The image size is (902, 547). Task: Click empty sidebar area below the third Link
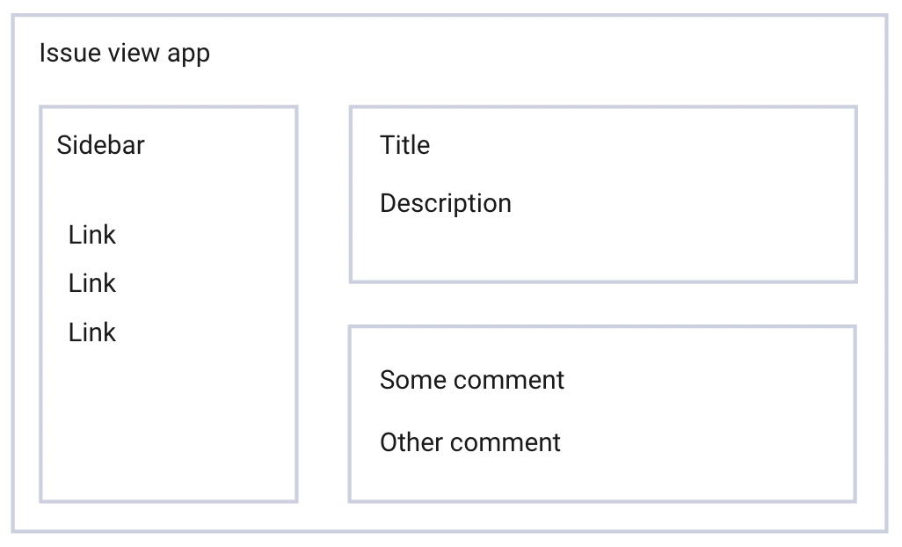coord(167,422)
